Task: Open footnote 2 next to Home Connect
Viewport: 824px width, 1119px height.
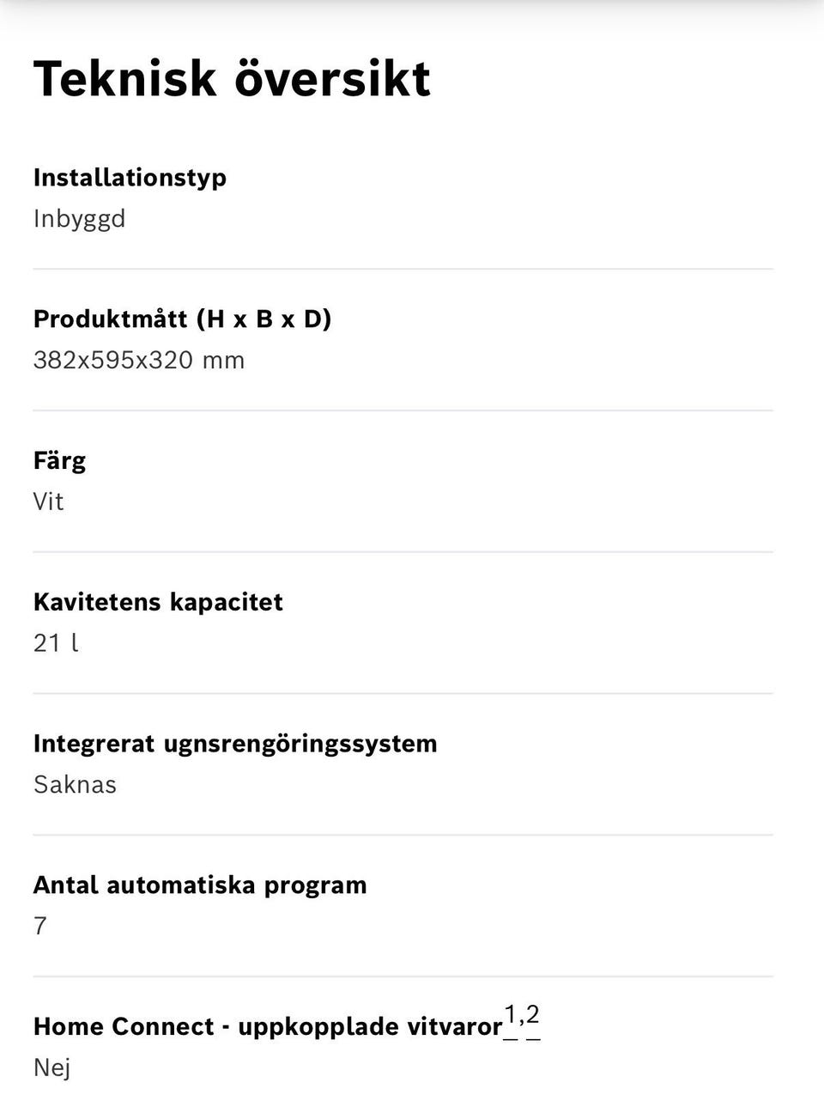Action: pyautogui.click(x=533, y=1016)
